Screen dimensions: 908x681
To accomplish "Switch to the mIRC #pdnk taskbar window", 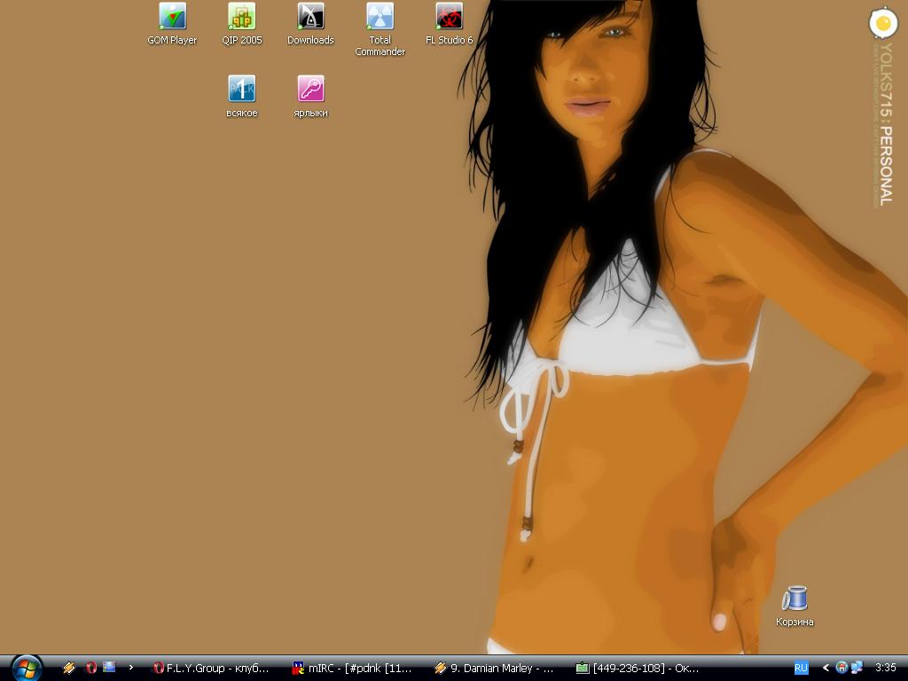I will [351, 669].
